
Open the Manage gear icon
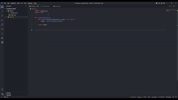(2, 94)
